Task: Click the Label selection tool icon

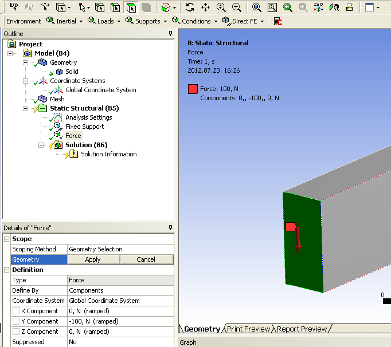Action: click(14, 7)
